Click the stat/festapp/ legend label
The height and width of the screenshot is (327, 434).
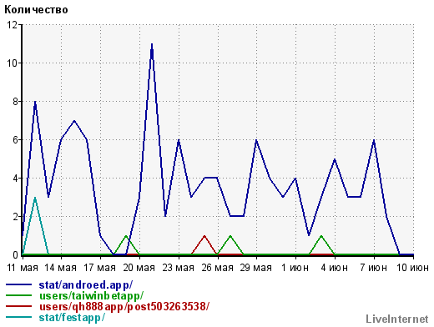click(x=72, y=317)
